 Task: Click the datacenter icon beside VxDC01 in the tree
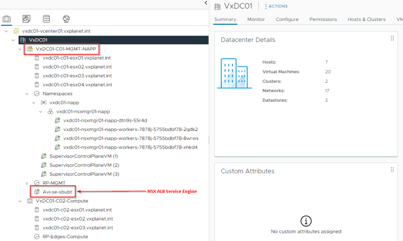[x=23, y=40]
